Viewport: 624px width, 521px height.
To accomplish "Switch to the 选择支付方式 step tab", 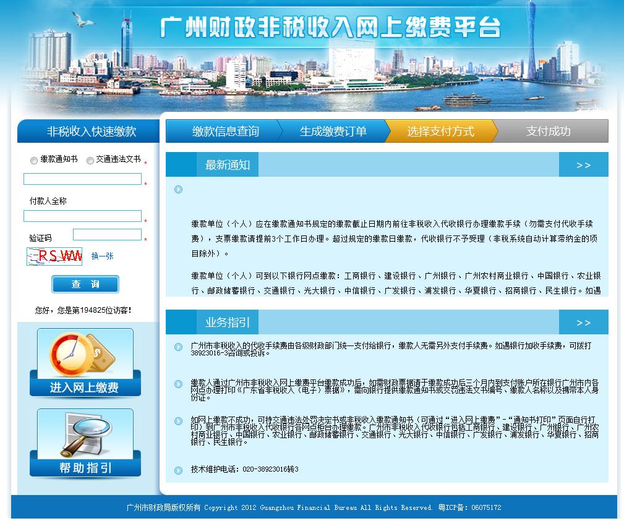I will [440, 131].
